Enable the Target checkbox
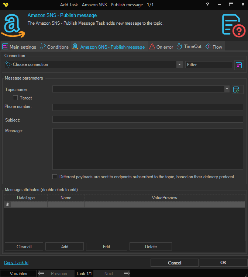This screenshot has height=277, width=248. [x=15, y=98]
